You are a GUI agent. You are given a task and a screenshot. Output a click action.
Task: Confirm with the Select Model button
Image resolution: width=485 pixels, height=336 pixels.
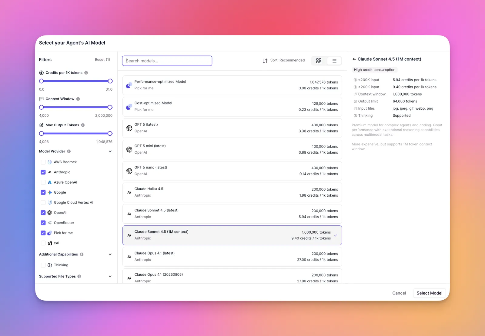click(429, 293)
